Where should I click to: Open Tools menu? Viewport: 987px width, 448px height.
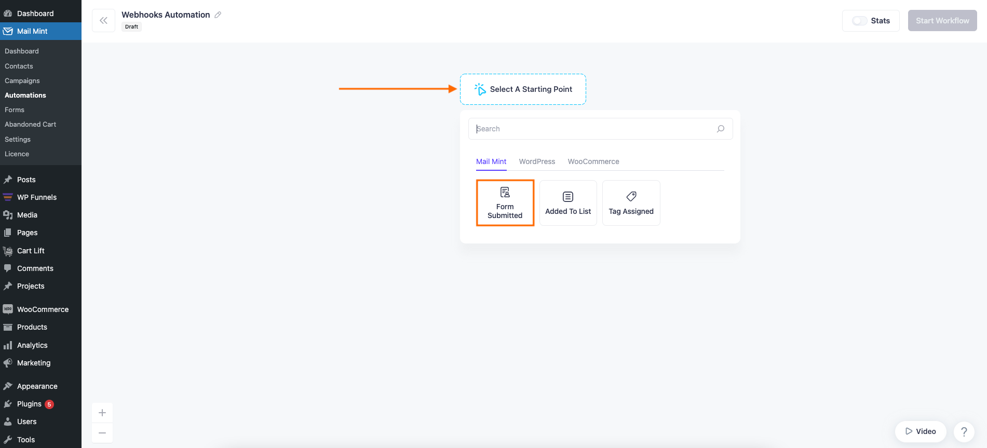tap(40, 440)
